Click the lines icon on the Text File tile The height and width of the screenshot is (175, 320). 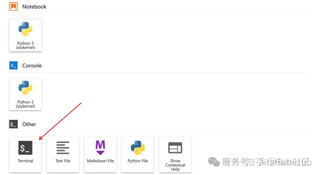pos(63,147)
